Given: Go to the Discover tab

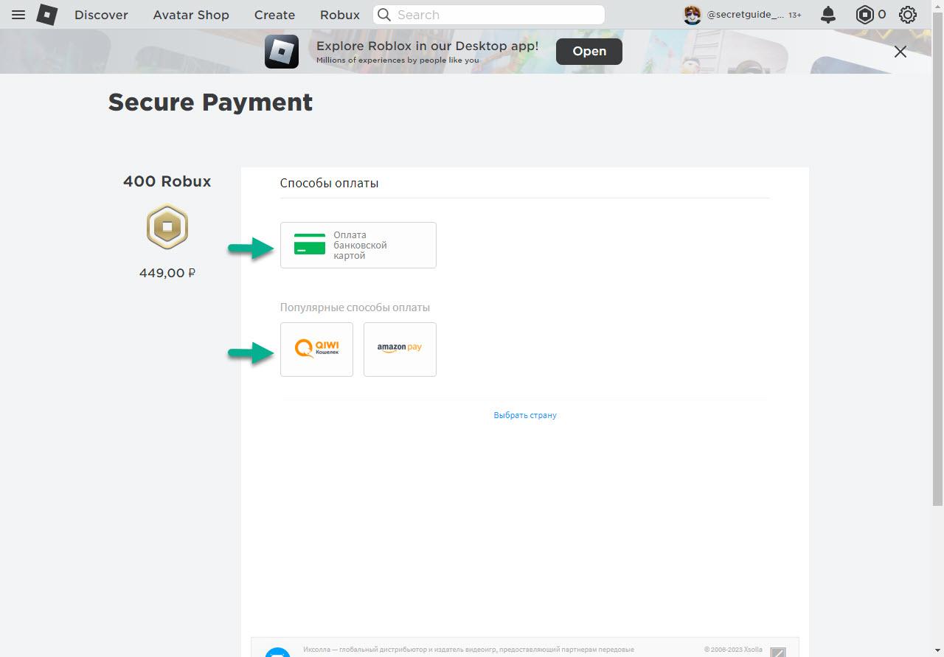Looking at the screenshot, I should click(101, 15).
